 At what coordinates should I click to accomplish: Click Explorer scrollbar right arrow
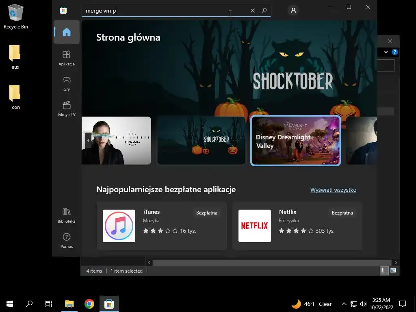tap(396, 262)
